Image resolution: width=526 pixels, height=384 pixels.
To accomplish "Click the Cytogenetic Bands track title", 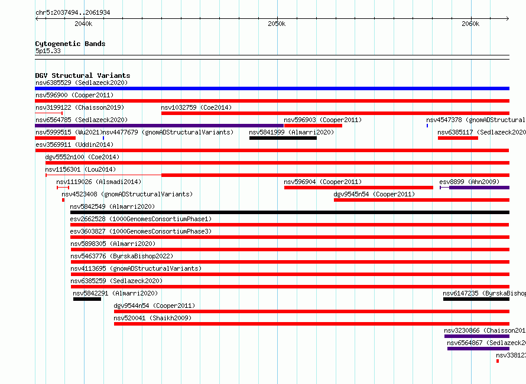I will pos(70,44).
